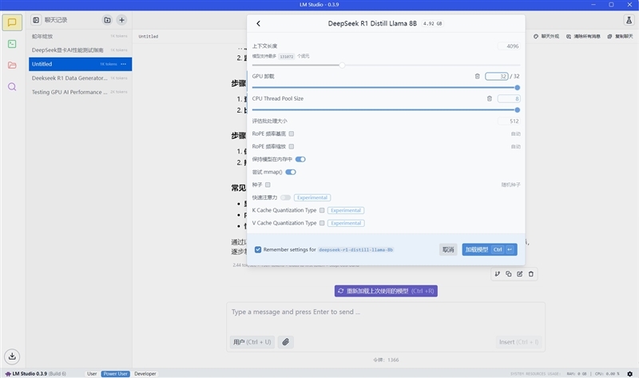This screenshot has height=378, width=639.
Task: Open app settings gear in status bar
Action: 630,373
